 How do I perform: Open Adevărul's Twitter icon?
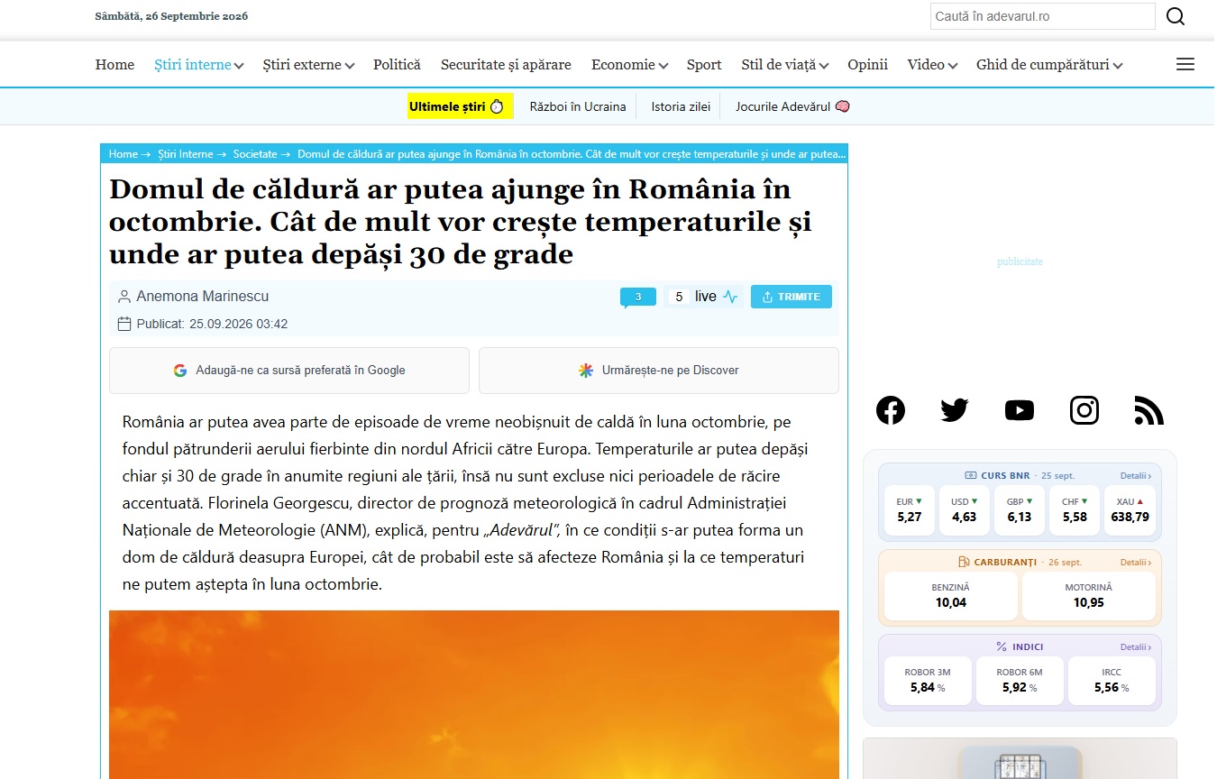pos(955,410)
